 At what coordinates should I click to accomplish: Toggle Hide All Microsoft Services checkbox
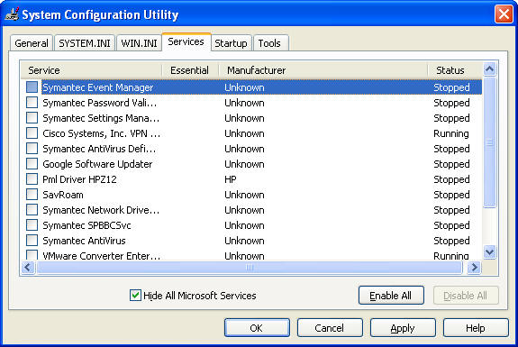pyautogui.click(x=135, y=295)
